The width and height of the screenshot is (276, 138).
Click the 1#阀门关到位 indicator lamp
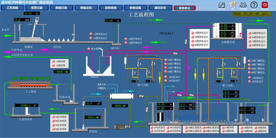249,61
